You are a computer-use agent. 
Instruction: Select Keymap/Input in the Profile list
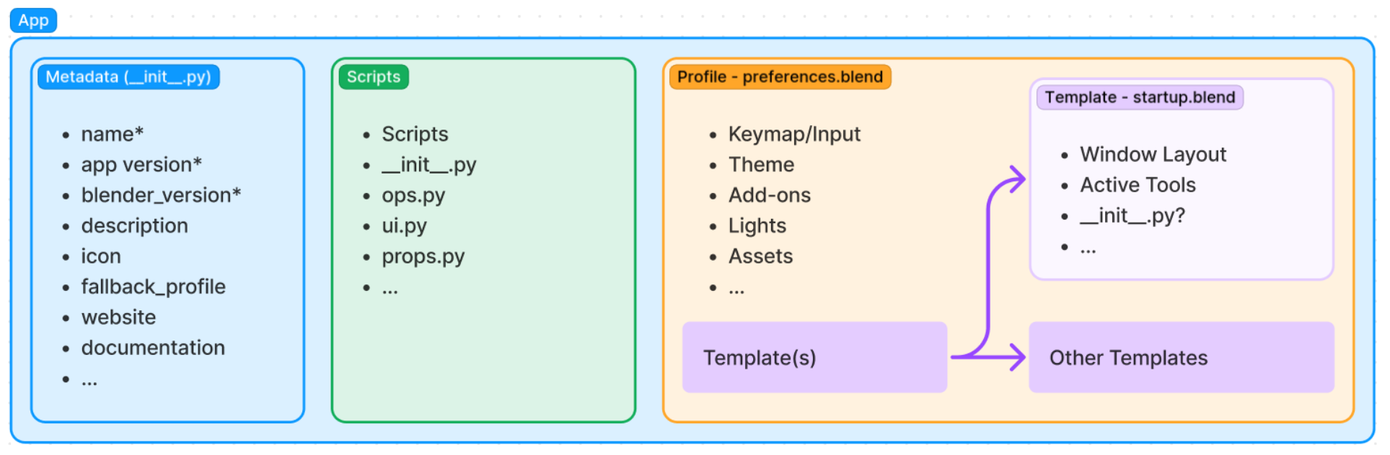[794, 134]
